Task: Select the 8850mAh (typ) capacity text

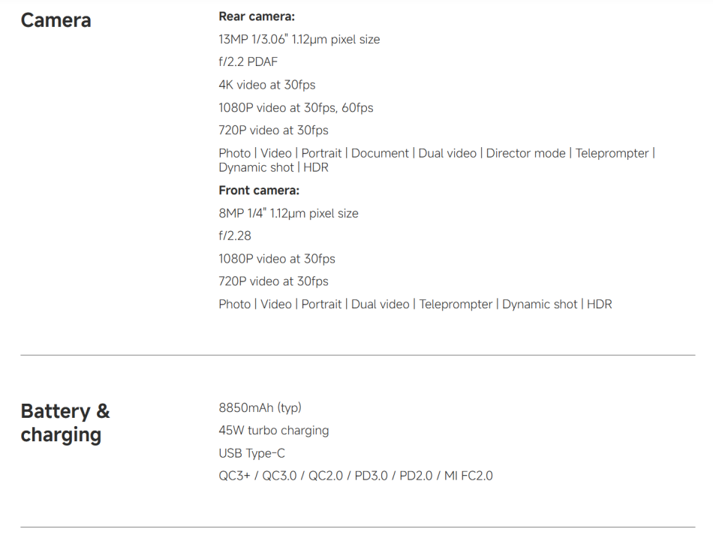Action: coord(260,407)
